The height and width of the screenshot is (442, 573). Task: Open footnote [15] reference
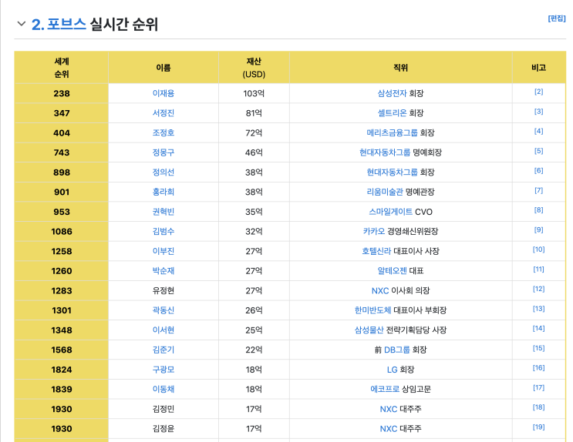538,348
